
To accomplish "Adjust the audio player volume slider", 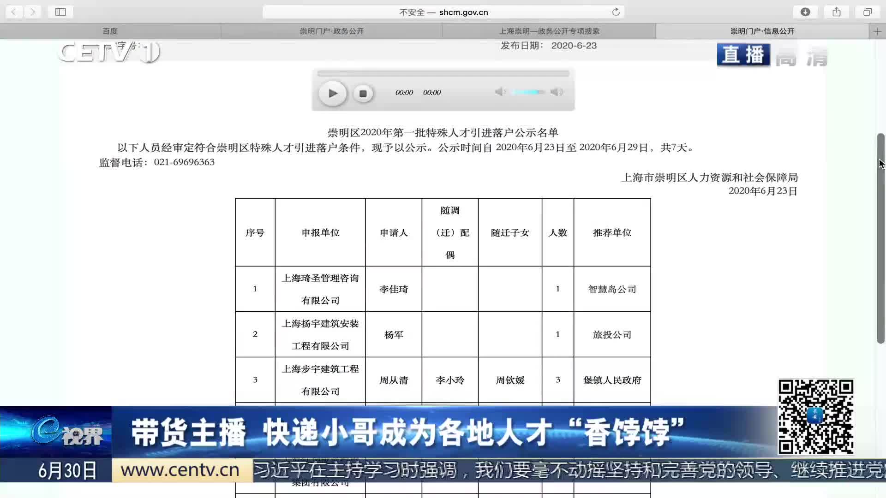I will tap(528, 92).
